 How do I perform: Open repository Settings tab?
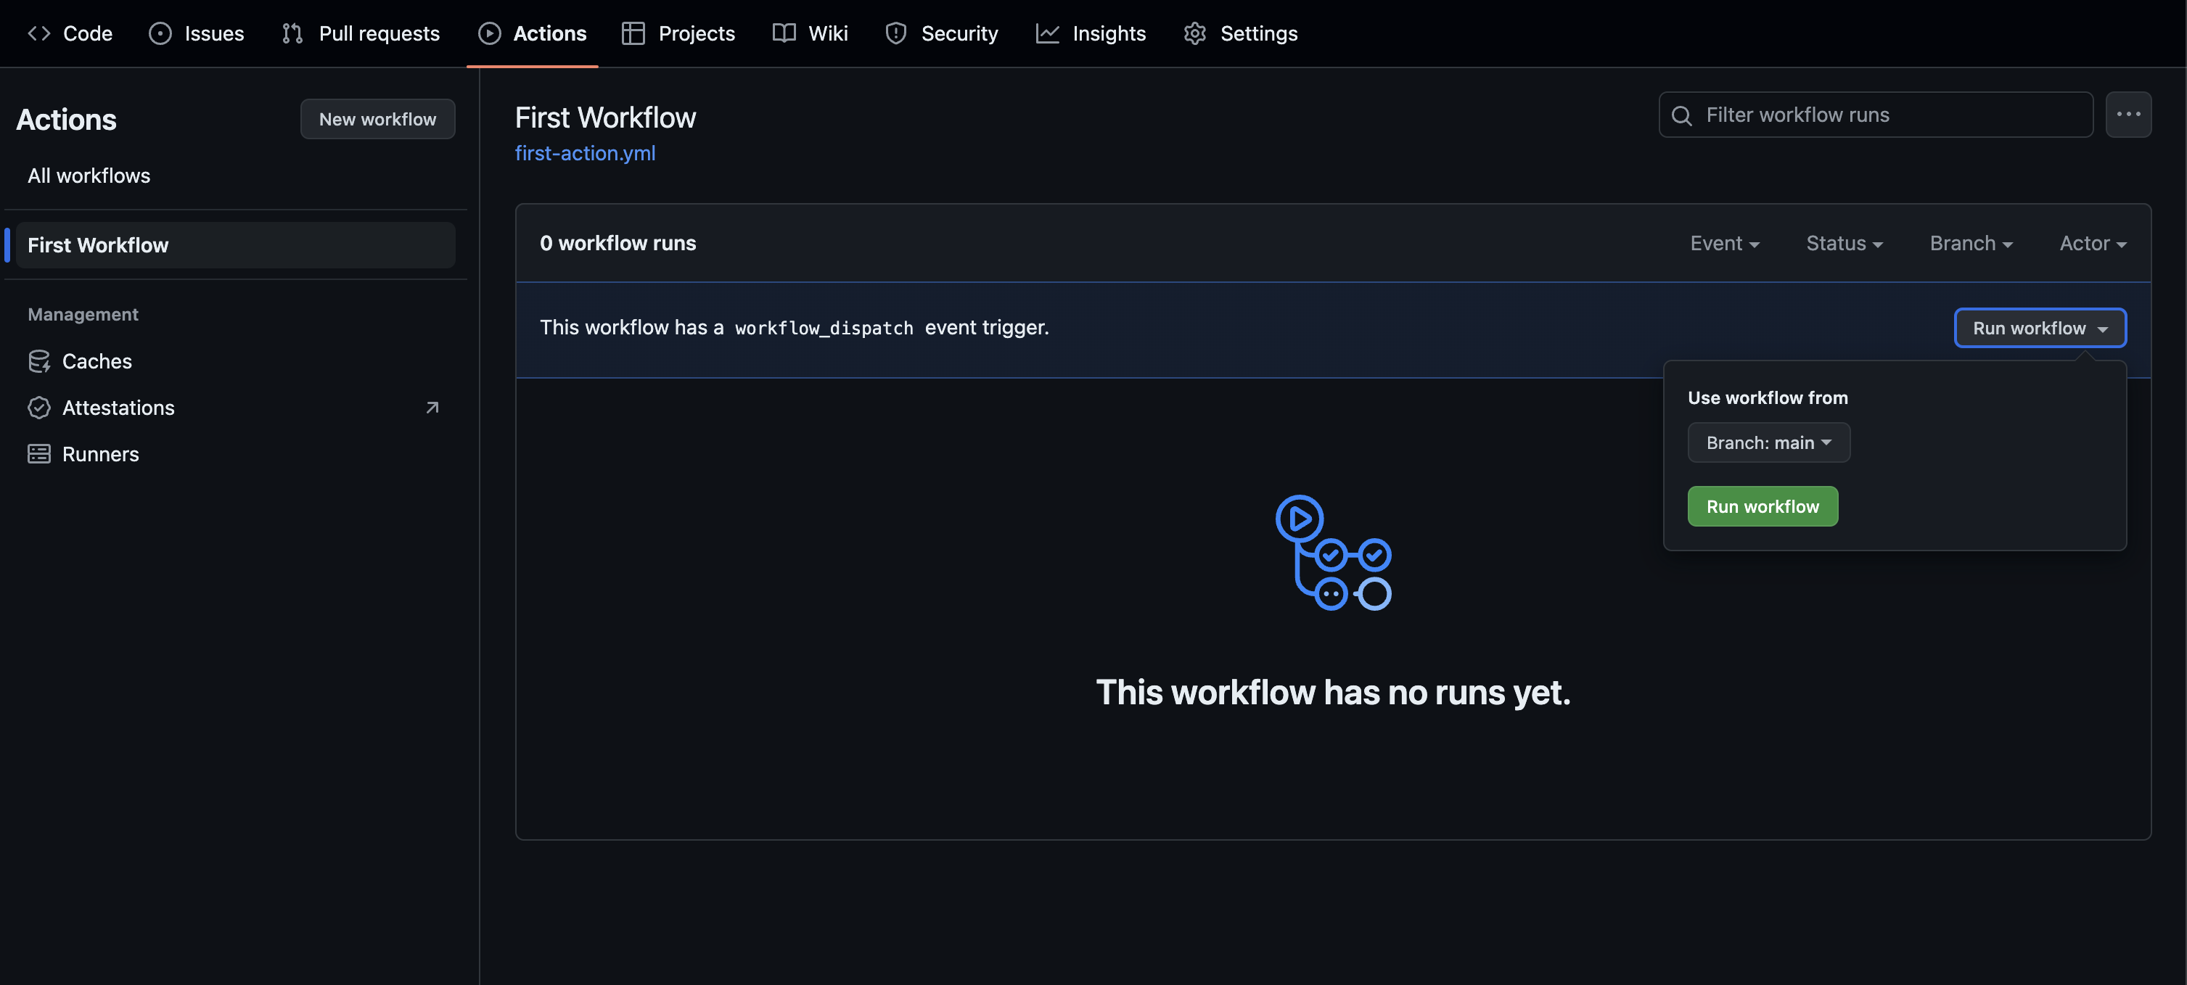coord(1240,33)
